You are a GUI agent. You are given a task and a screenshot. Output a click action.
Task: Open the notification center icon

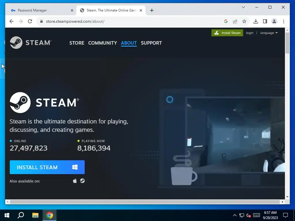tap(285, 215)
